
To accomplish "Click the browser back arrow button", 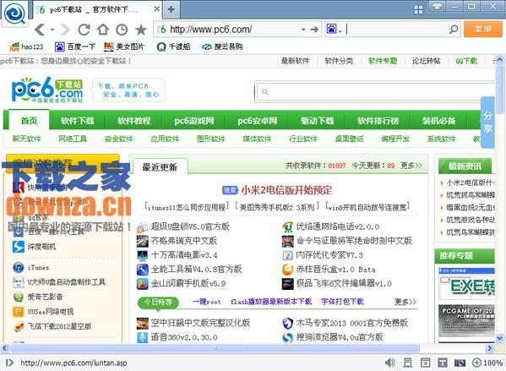I will [x=40, y=30].
